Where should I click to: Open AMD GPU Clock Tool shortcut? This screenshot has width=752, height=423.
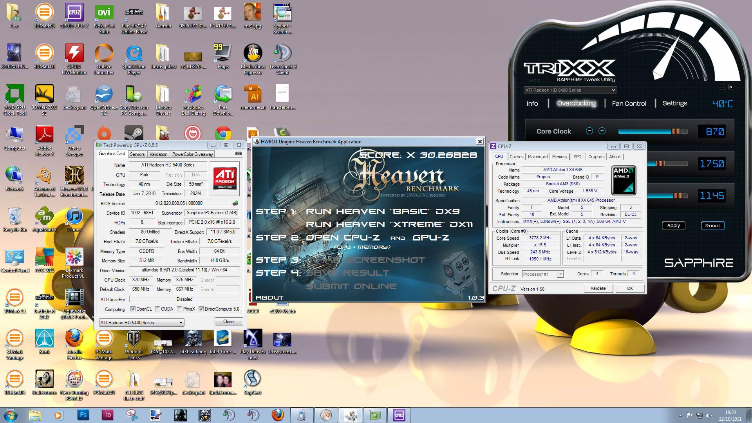pyautogui.click(x=15, y=99)
